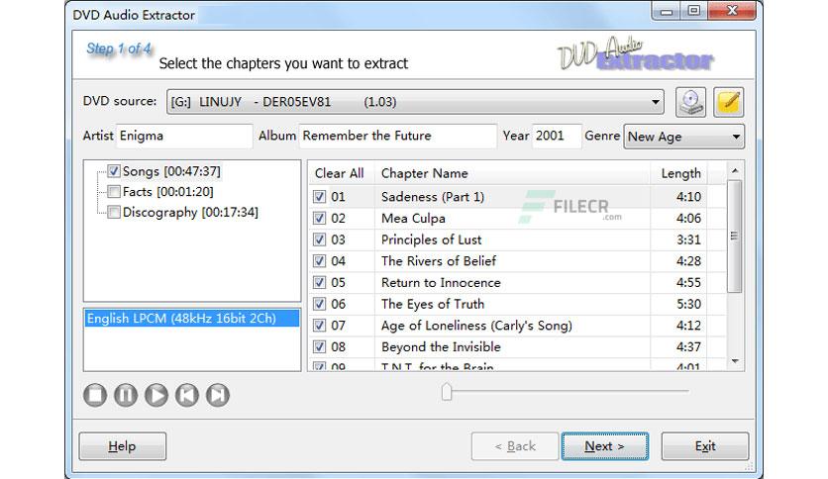Select the Sadeness (Part 1) chapter name
The width and height of the screenshot is (828, 479).
click(x=433, y=197)
